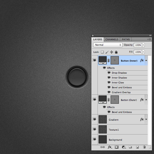Click the link layers icon at panel bottom
The height and width of the screenshot is (154, 154).
[x=102, y=147]
